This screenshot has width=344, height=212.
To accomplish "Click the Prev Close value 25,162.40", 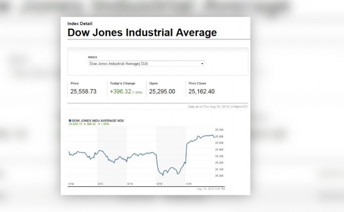I will 201,91.
